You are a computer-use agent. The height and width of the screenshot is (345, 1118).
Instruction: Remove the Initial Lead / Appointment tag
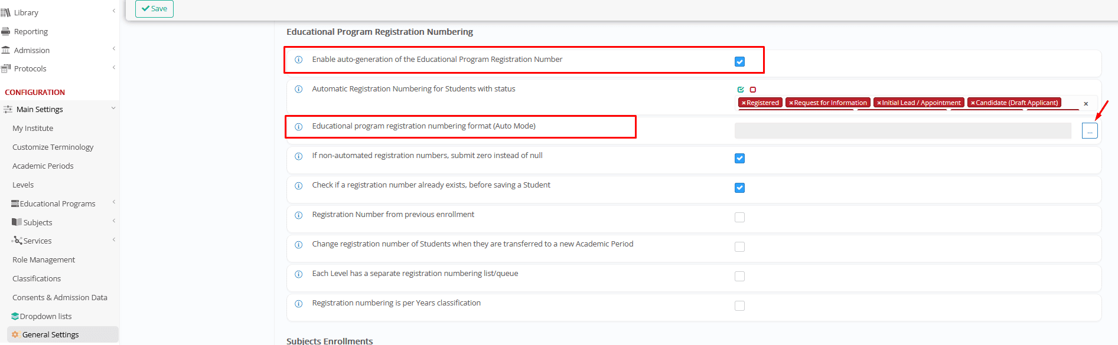[879, 103]
